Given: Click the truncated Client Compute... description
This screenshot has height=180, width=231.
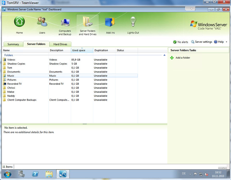Looking at the screenshot, I should point(59,100).
